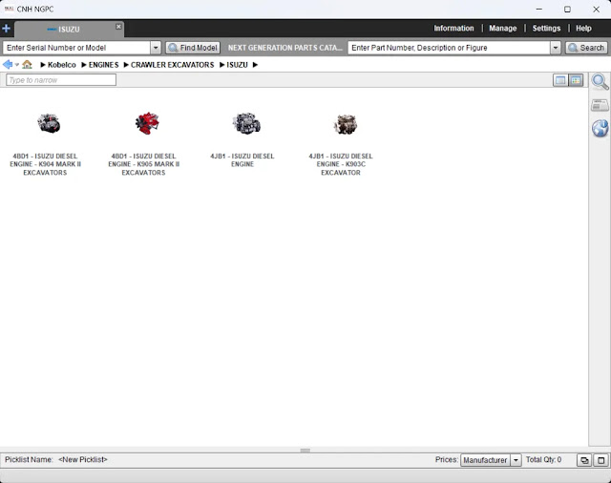The height and width of the screenshot is (483, 611).
Task: Open the 4JB1 K903C excavator engine thumbnail
Action: coord(345,125)
